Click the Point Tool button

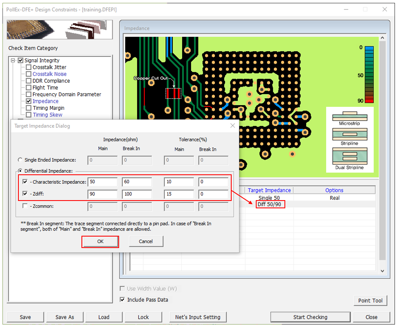370,300
